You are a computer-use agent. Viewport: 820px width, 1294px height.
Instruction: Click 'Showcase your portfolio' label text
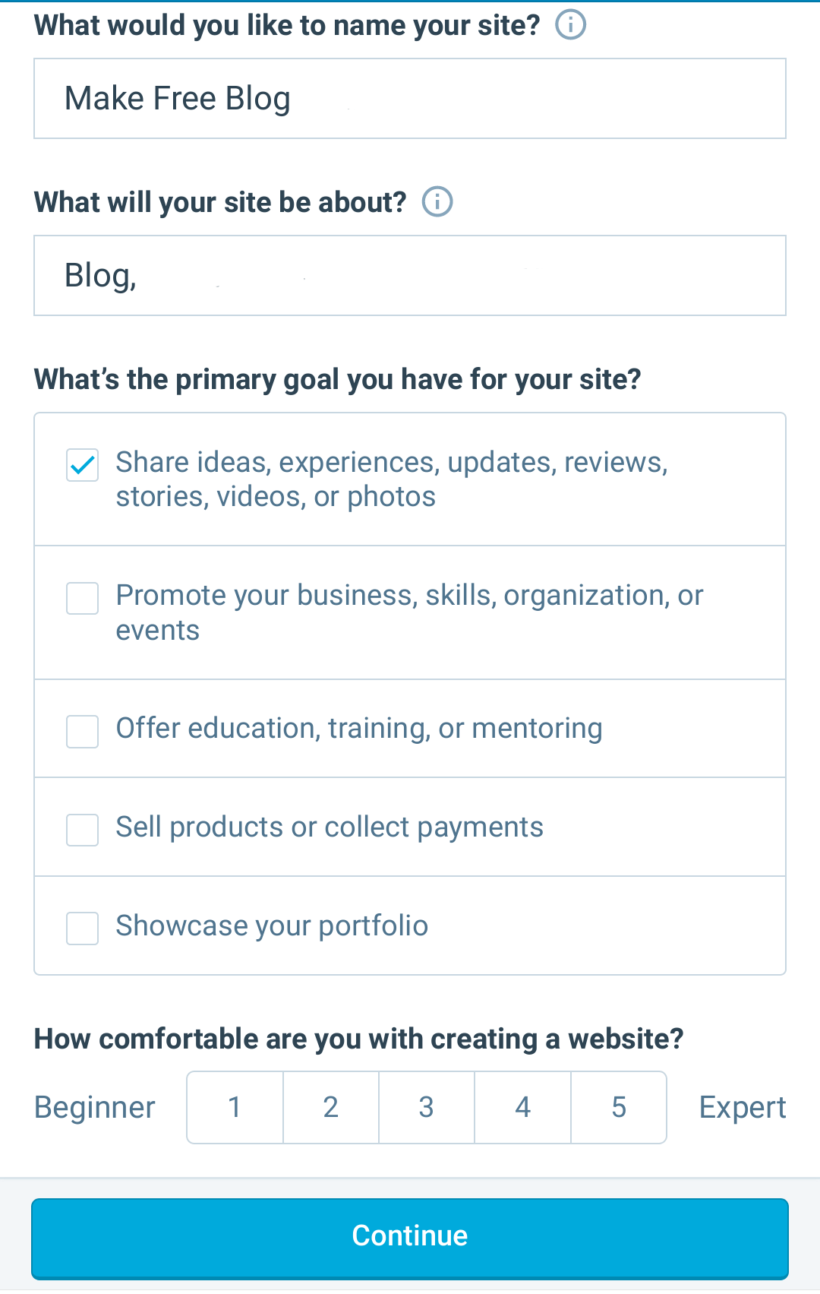[x=272, y=926]
